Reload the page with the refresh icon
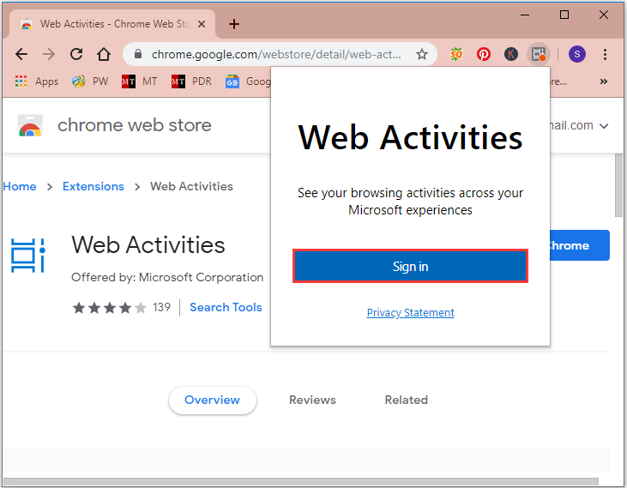Viewport: 627px width, 488px height. click(76, 54)
